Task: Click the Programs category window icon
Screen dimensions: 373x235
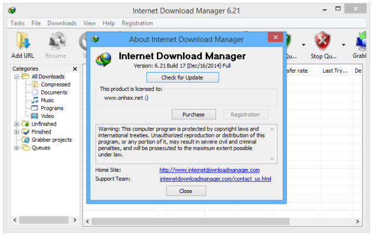Action: [35, 108]
